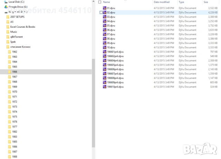Open the 1973 folder in tree
221x159 pixels.
[x=15, y=107]
